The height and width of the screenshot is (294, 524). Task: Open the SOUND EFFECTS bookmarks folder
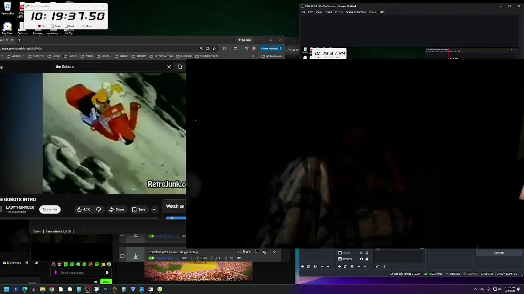click(207, 56)
